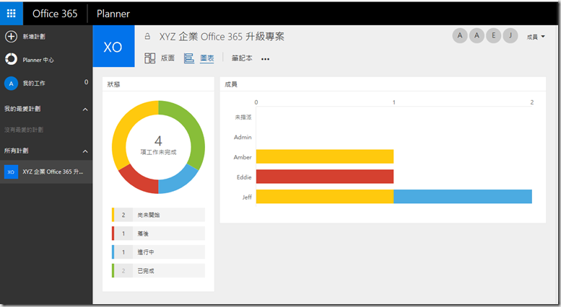Click the large XO plan tile
Image resolution: width=561 pixels, height=307 pixels.
point(113,47)
